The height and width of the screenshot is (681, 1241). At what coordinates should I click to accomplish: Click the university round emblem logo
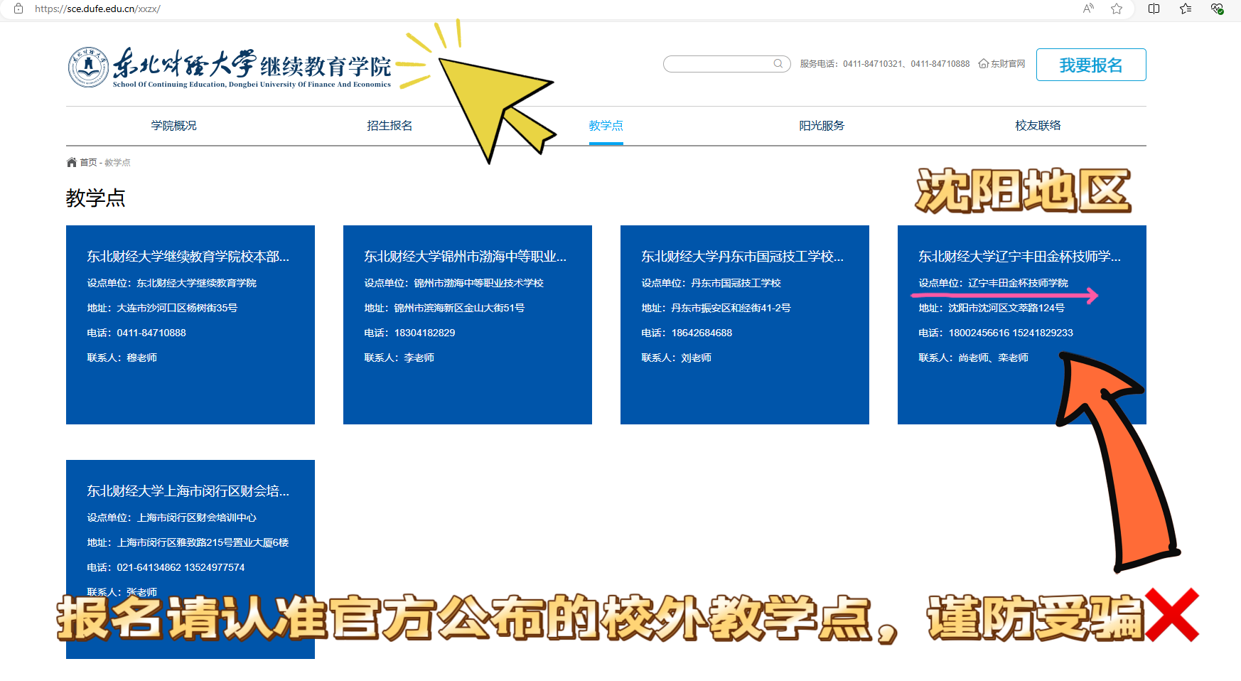pyautogui.click(x=88, y=67)
